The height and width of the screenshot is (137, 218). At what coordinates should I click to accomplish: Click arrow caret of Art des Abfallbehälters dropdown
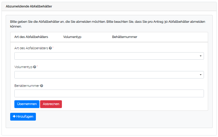[x=200, y=56]
